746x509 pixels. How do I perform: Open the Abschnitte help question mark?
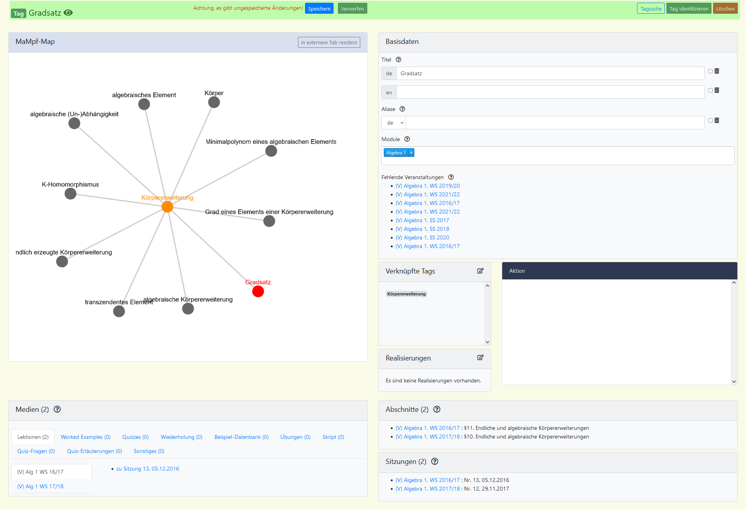437,409
